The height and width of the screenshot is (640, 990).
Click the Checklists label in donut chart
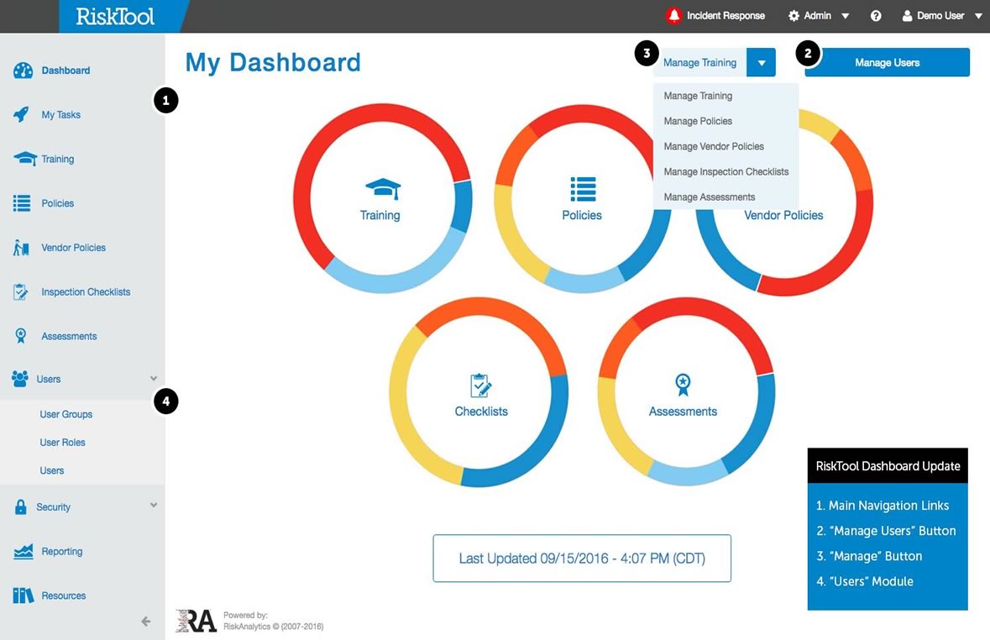(x=481, y=412)
